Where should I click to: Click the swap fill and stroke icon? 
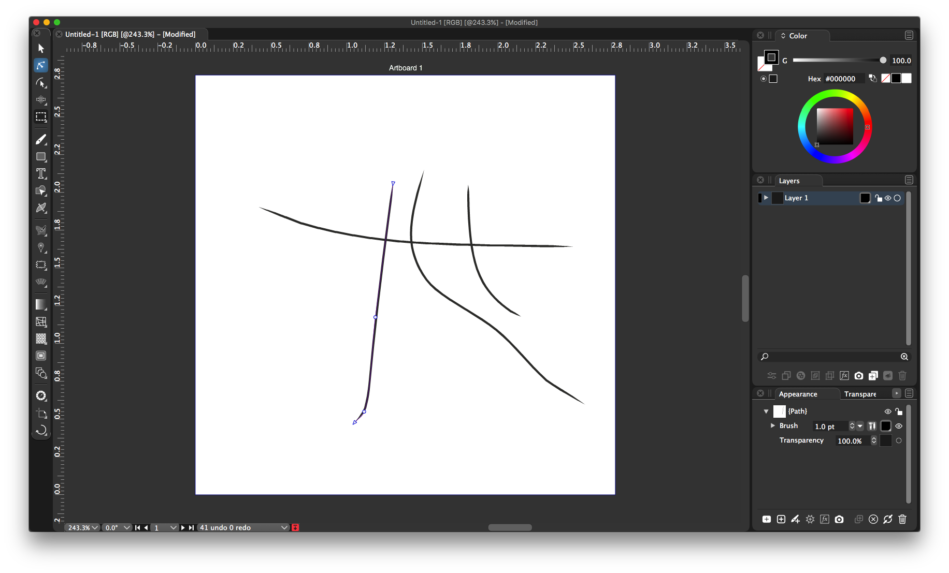pyautogui.click(x=873, y=79)
